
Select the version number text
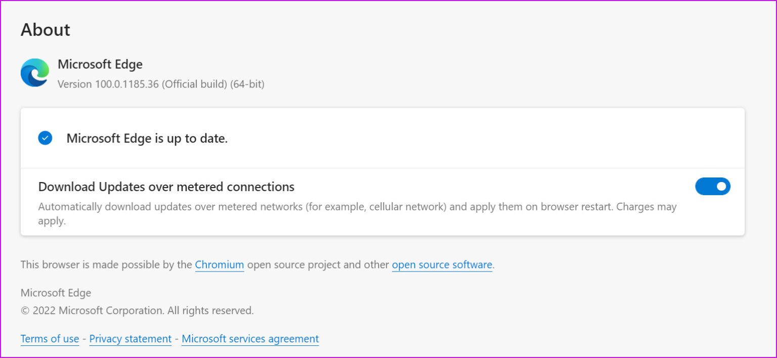[161, 84]
